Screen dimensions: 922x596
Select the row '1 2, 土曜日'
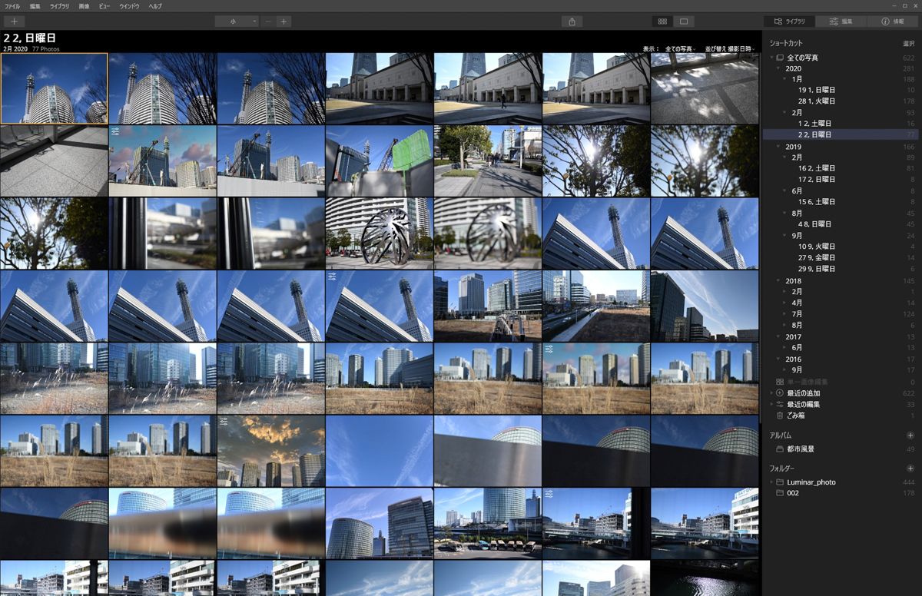842,124
